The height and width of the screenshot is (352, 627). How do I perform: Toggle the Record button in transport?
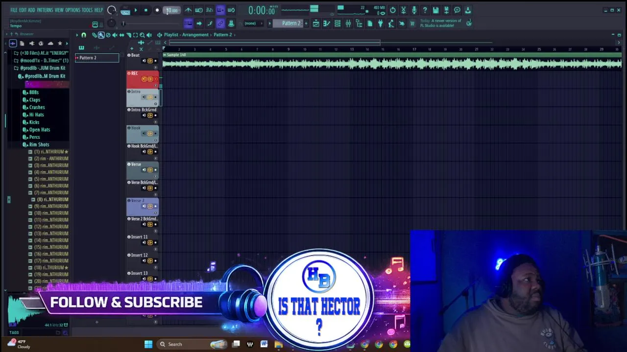[157, 10]
